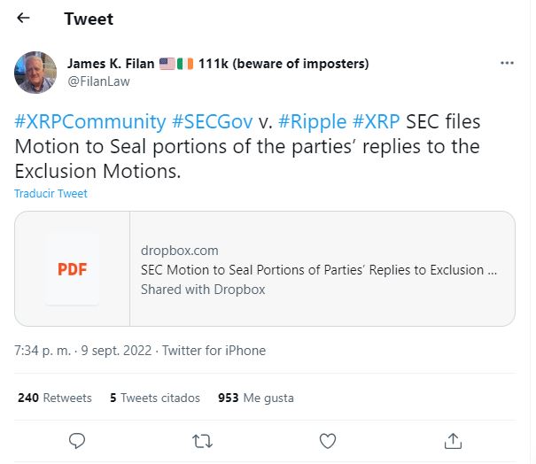View the 5 Tweets citados list
Screen dimensions: 536x464
pyautogui.click(x=155, y=398)
